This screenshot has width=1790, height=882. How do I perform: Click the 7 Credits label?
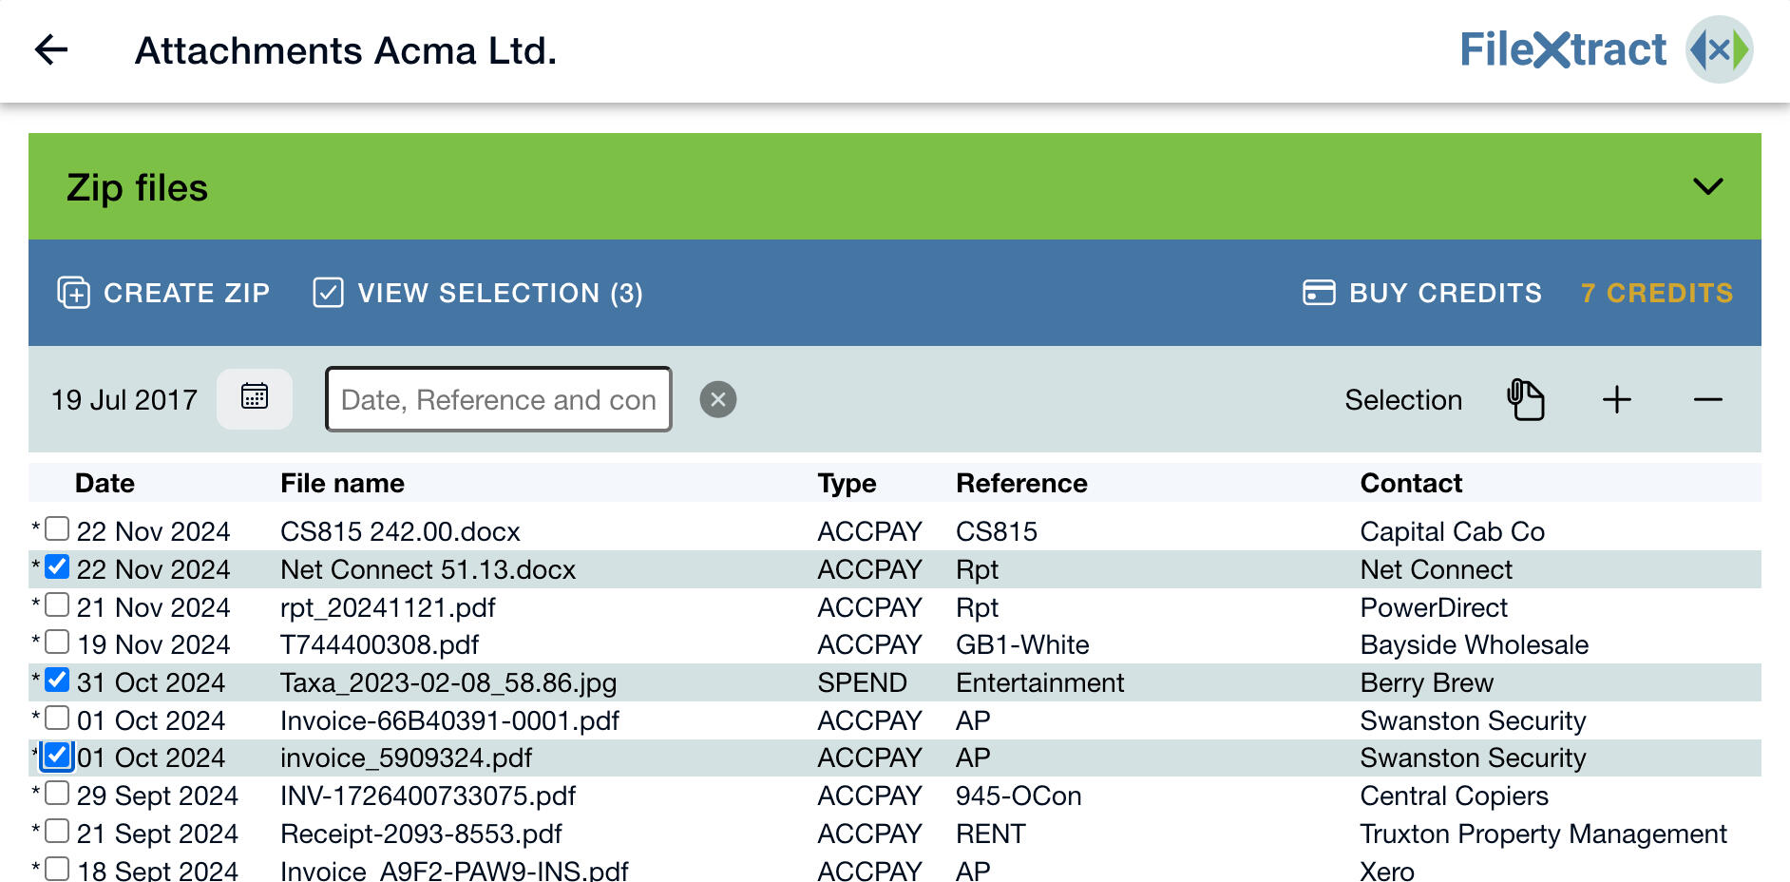1657,293
